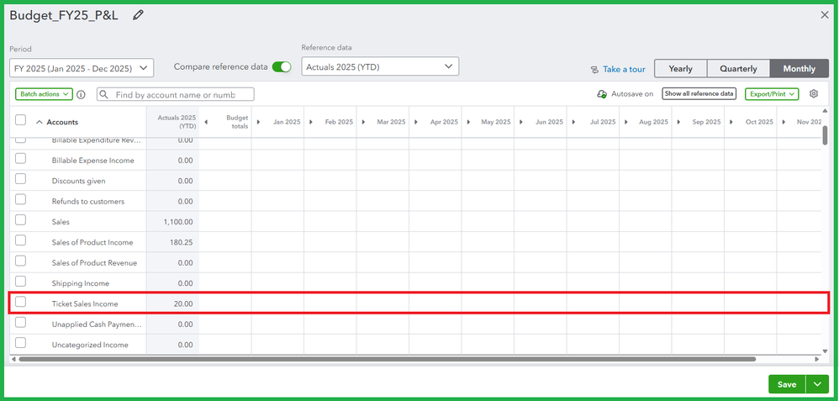
Task: Expand the Sep 2025 column arrow
Action: [x=678, y=122]
